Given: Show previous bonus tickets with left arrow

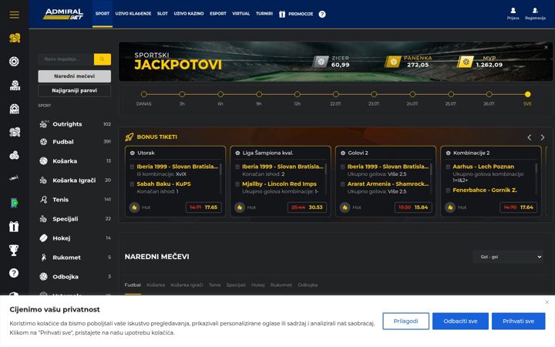Looking at the screenshot, I should click(529, 137).
